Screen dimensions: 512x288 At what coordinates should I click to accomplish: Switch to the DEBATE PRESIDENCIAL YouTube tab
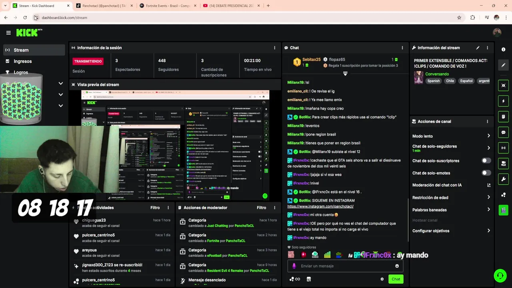232,6
